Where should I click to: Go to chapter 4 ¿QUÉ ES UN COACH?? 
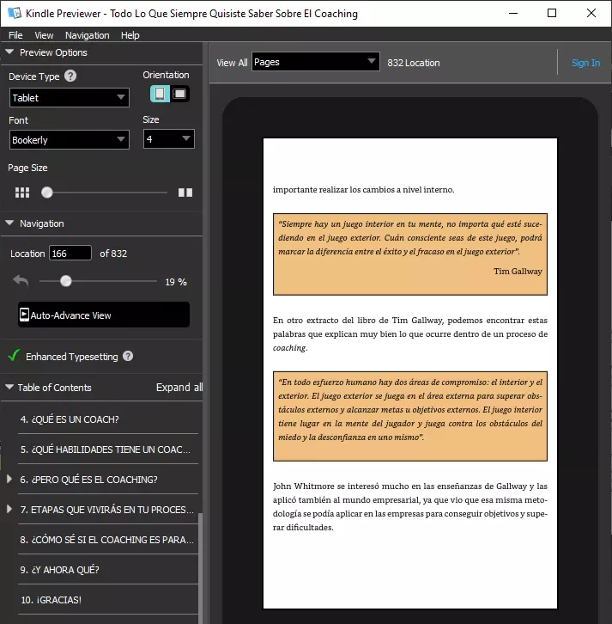pyautogui.click(x=107, y=419)
